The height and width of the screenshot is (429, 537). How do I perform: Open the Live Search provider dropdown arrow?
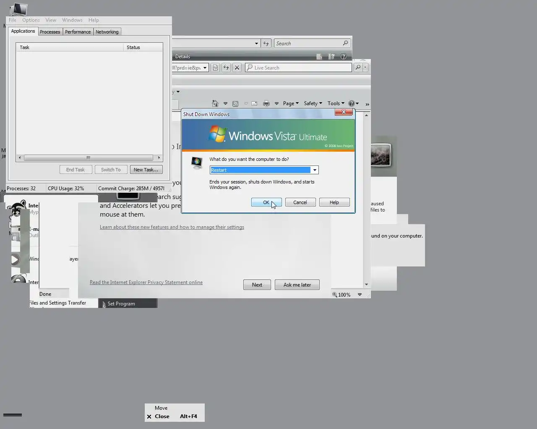pyautogui.click(x=365, y=67)
